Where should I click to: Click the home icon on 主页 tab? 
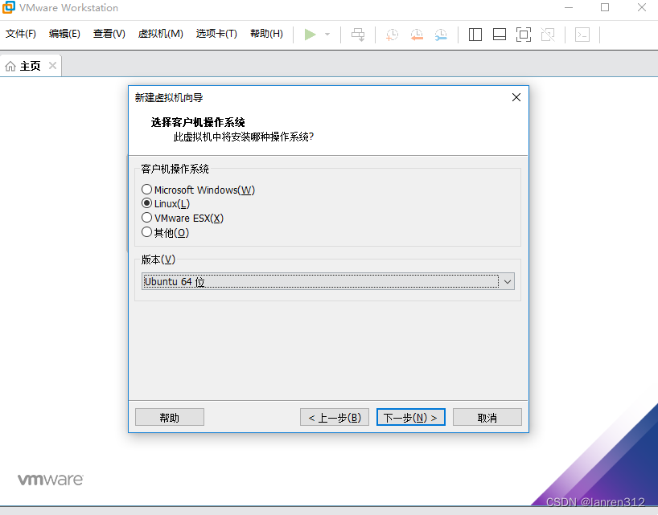pyautogui.click(x=10, y=66)
